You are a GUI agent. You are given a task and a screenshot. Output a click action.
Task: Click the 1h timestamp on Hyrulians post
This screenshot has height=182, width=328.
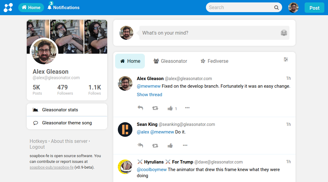(x=289, y=161)
